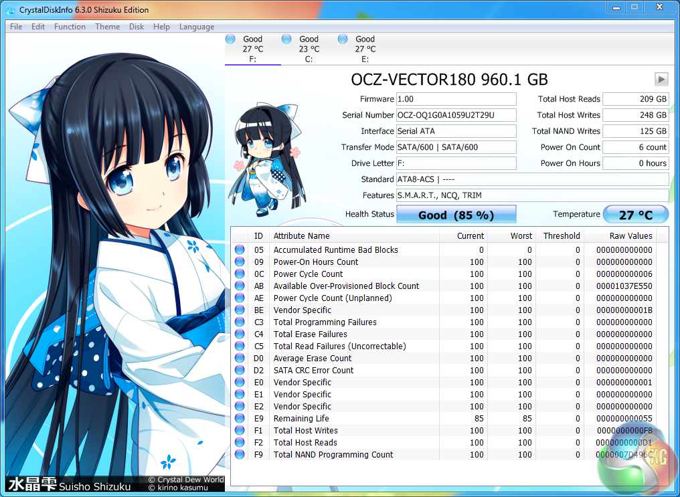
Task: Click the Total Host Reads value 209 GB
Action: click(x=636, y=99)
